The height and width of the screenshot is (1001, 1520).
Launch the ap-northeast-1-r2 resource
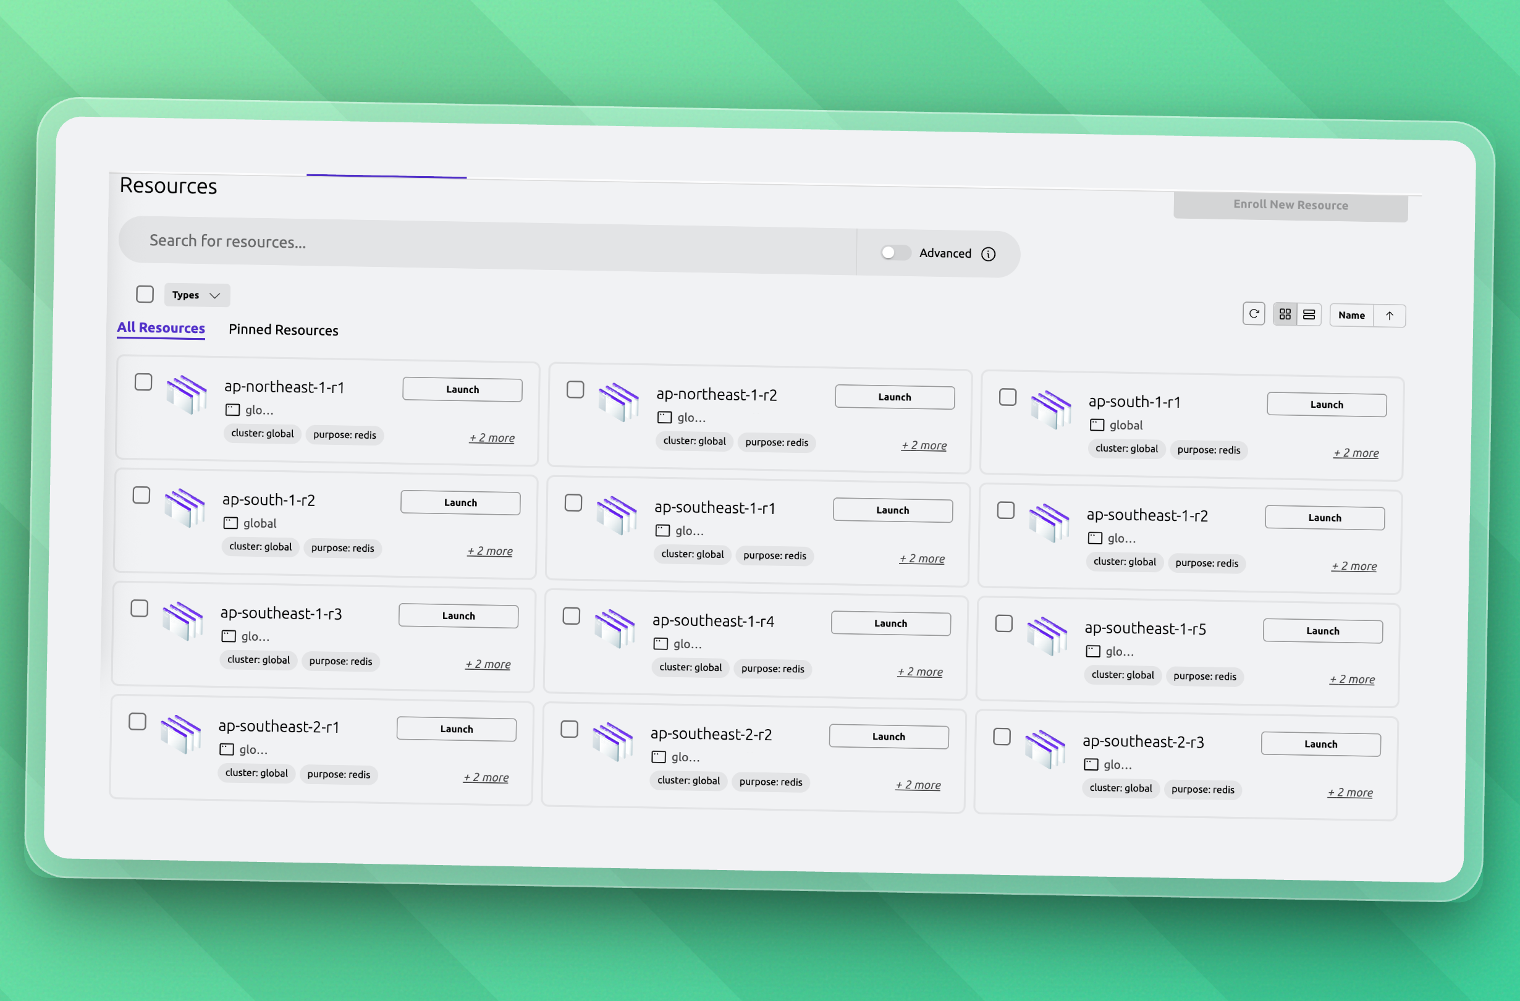click(894, 396)
